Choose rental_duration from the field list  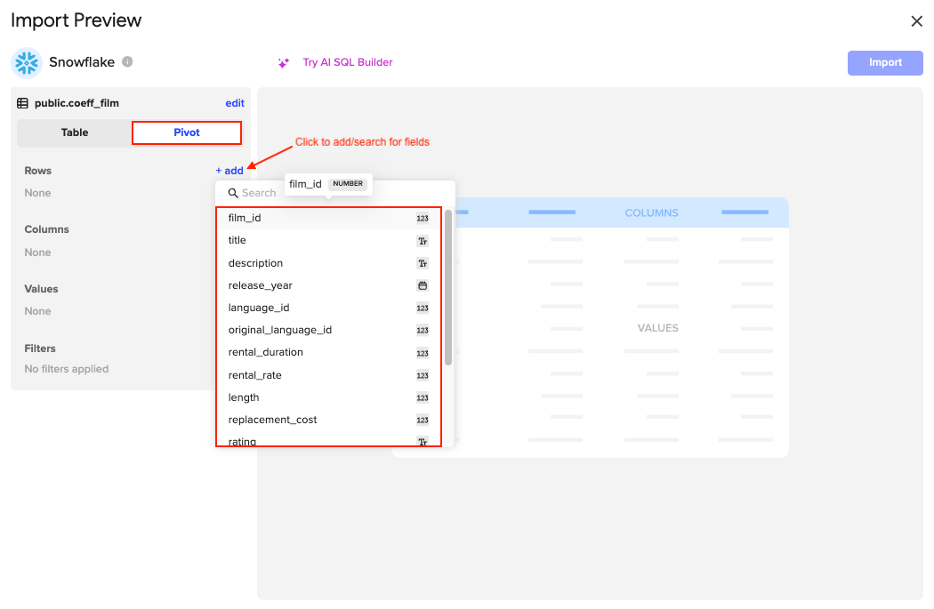[x=265, y=352]
